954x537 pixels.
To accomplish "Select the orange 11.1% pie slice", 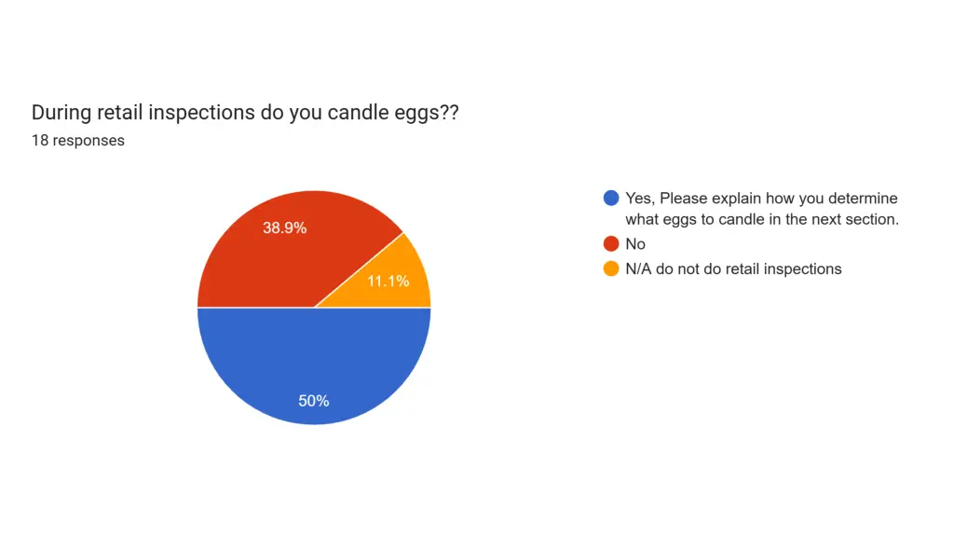I will pos(395,280).
